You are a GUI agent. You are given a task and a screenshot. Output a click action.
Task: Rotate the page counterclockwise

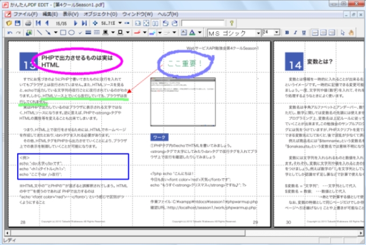pos(166,23)
